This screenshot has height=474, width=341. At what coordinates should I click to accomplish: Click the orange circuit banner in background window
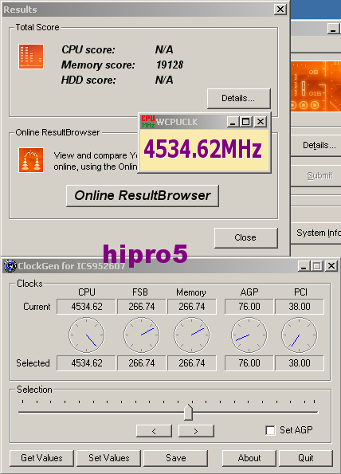click(x=316, y=86)
